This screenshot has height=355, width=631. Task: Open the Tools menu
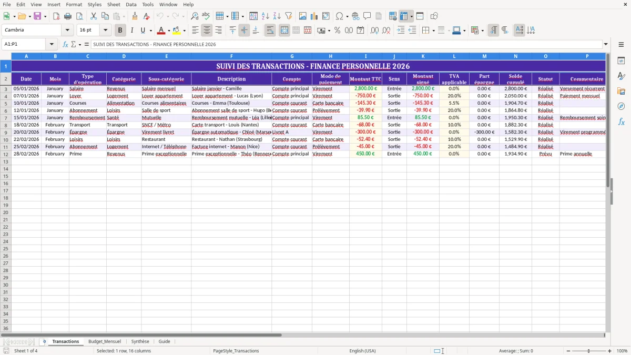point(148,4)
